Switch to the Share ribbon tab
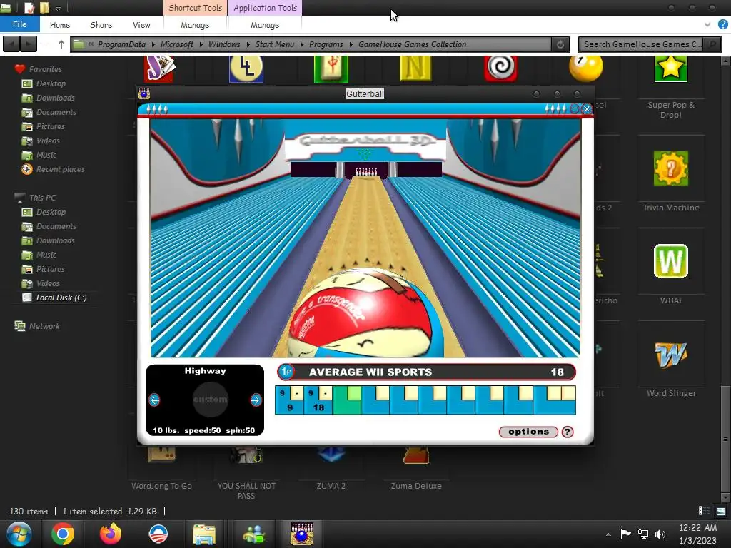 pyautogui.click(x=101, y=25)
